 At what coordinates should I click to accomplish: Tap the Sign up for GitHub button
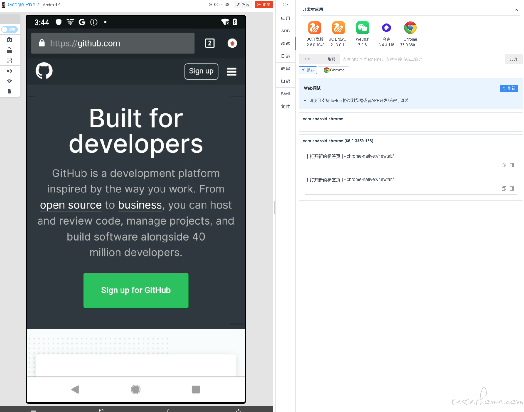136,290
